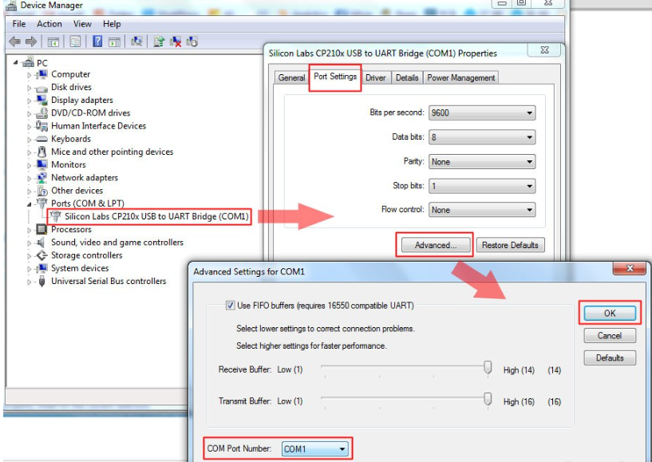Expand the Display adapters node
652x462 pixels.
click(x=30, y=101)
